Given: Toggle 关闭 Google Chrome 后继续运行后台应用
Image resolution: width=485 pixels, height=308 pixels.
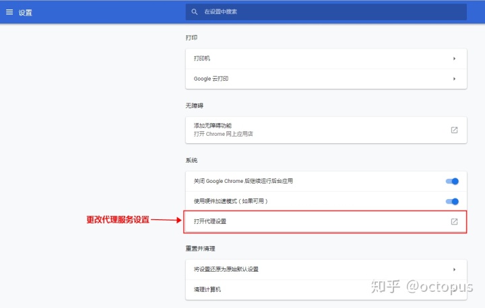Looking at the screenshot, I should coord(452,182).
